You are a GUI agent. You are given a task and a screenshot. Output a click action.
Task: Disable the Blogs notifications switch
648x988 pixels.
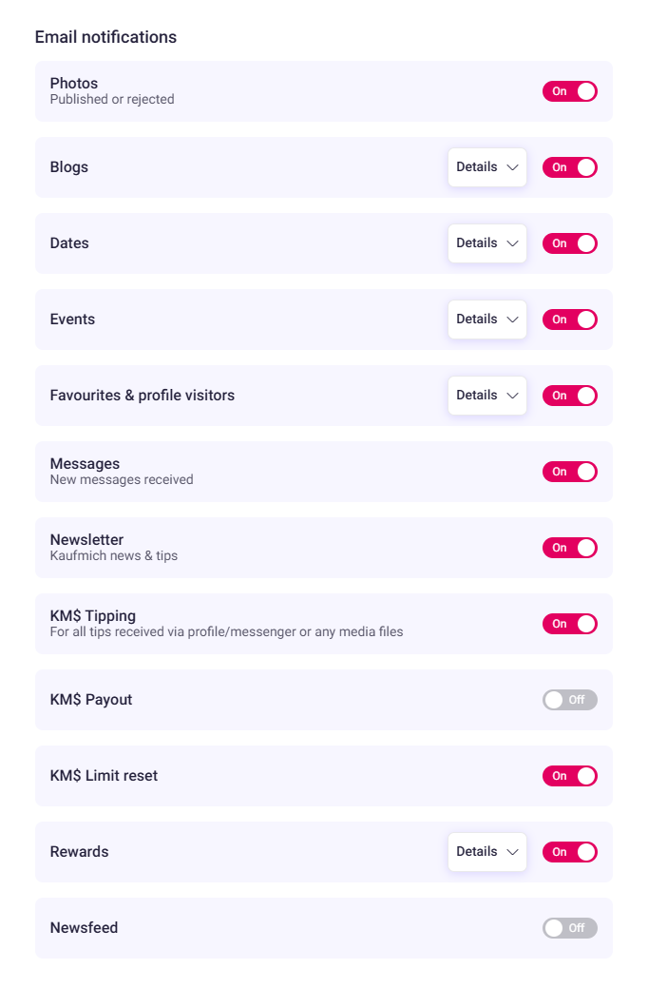click(x=569, y=167)
